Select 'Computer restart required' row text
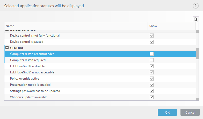 (28, 60)
